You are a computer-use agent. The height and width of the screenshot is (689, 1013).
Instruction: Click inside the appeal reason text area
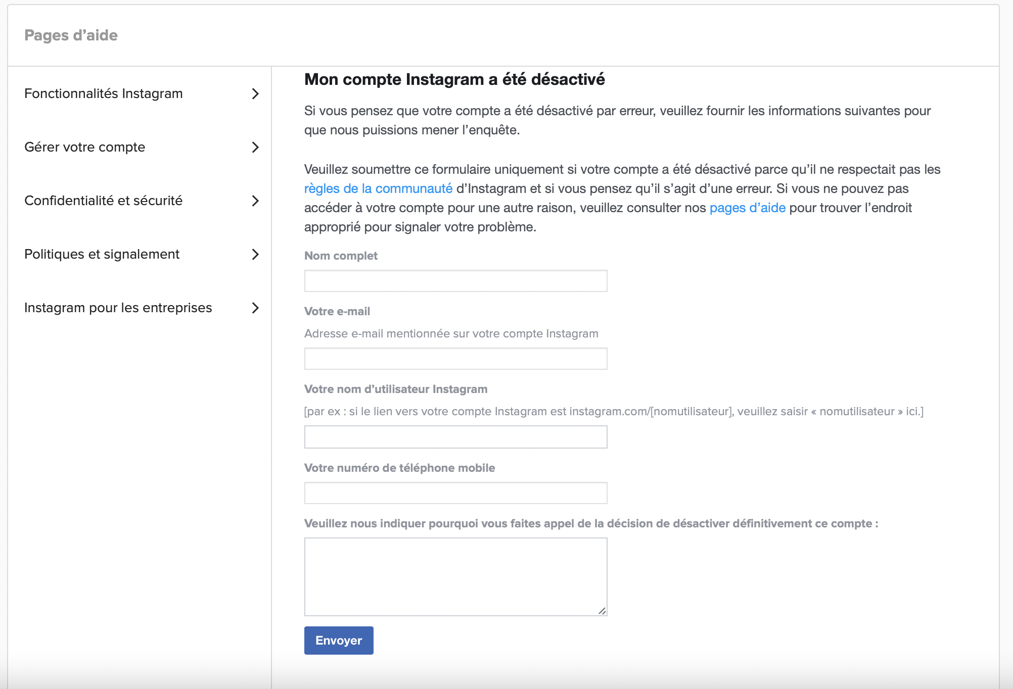[455, 577]
